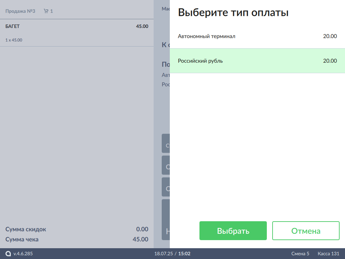
Task: Open the Касса 131 register indicator
Action: pos(328,254)
